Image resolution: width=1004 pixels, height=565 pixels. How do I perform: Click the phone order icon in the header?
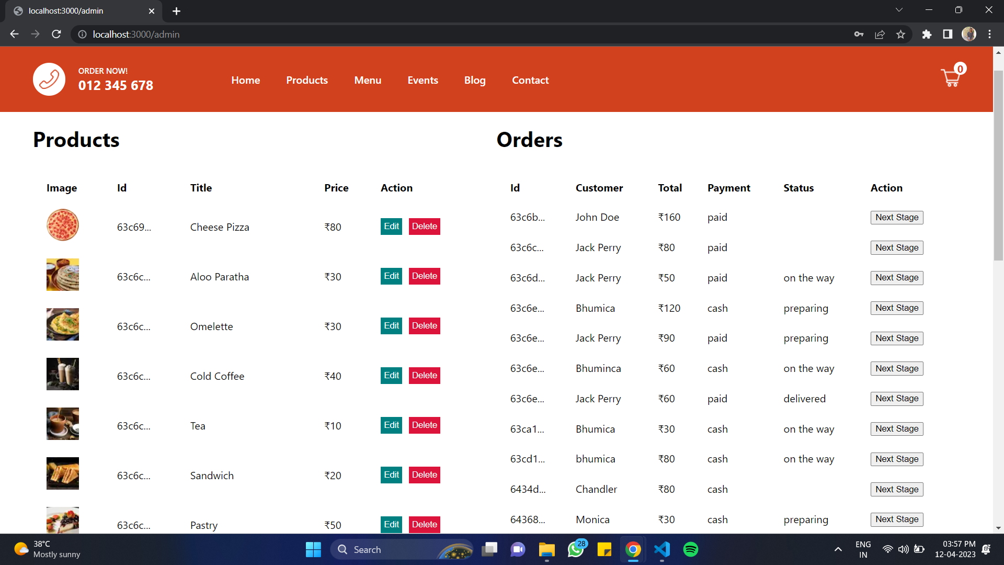pyautogui.click(x=49, y=79)
